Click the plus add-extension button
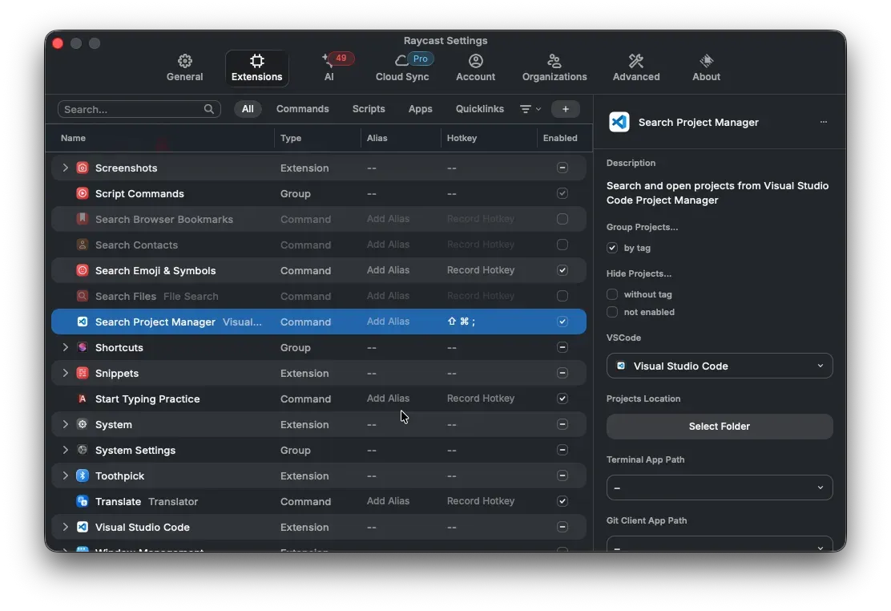 [x=566, y=109]
